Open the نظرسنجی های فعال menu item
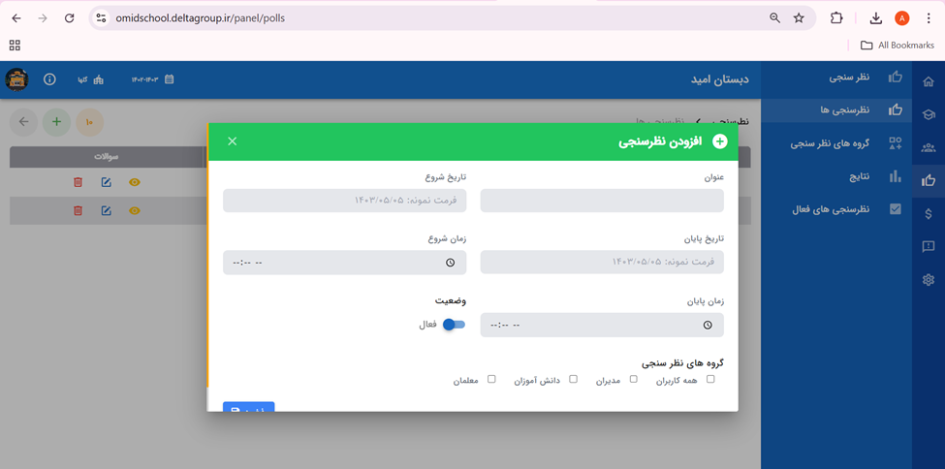This screenshot has height=469, width=945. [836, 209]
